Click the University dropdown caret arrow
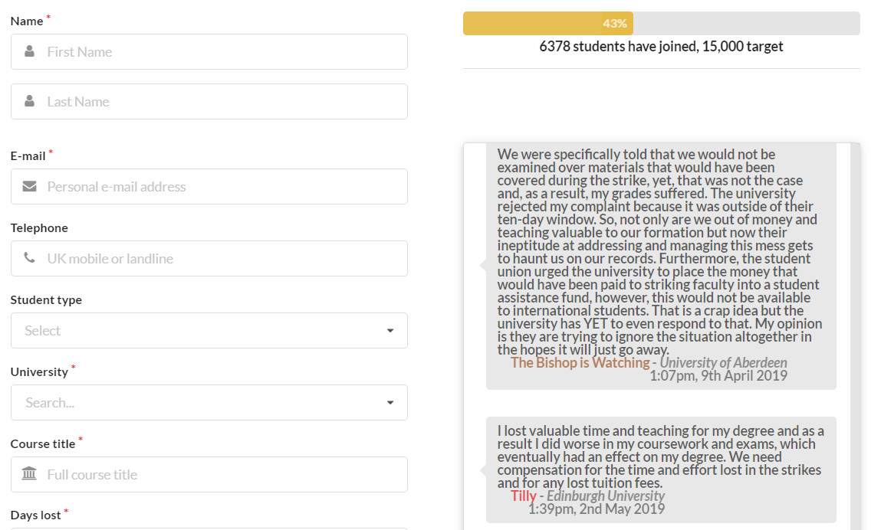The image size is (881, 530). pyautogui.click(x=390, y=403)
